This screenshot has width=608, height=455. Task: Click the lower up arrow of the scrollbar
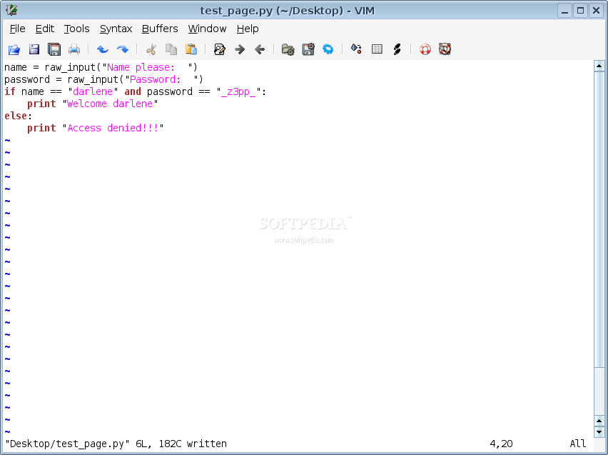point(599,421)
